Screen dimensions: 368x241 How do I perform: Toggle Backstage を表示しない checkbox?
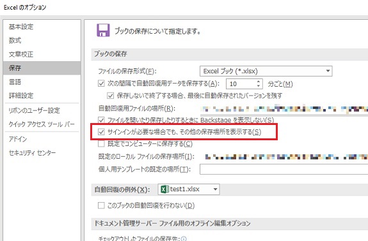point(101,120)
